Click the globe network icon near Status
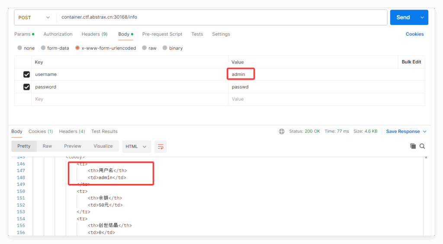Image resolution: width=443 pixels, height=244 pixels. tap(282, 131)
